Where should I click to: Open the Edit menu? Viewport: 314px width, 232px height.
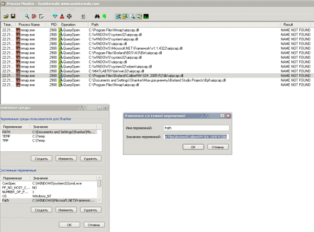pos(13,9)
